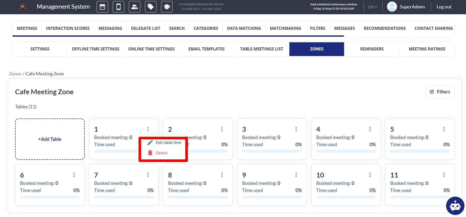Open the people/users icon in the header

(x=134, y=7)
